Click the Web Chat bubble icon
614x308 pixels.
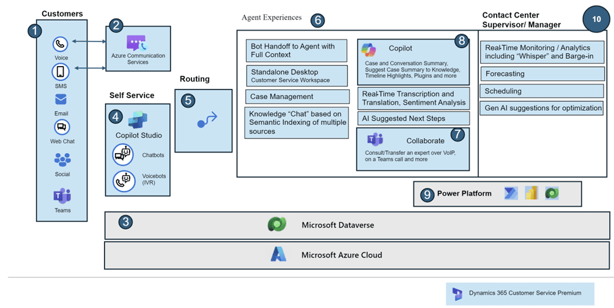coord(61,127)
